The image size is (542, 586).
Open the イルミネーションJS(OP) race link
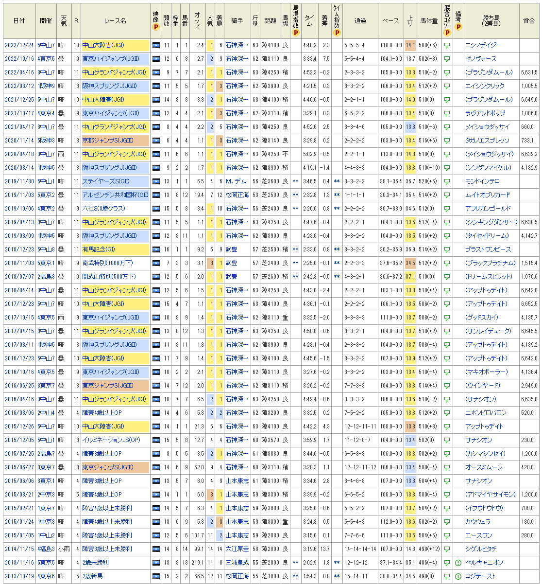tap(111, 440)
